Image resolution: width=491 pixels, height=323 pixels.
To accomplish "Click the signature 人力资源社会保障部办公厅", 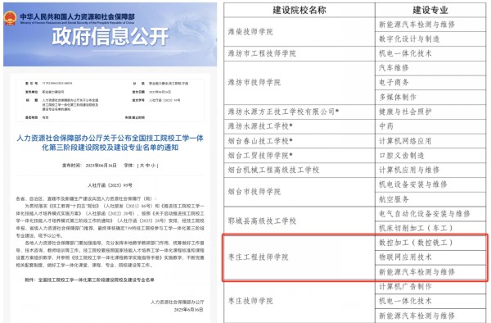I will 178,302.
